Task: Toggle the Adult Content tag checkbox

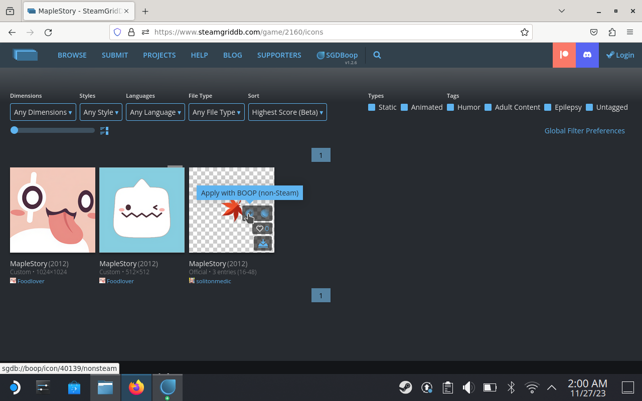Action: pos(488,107)
